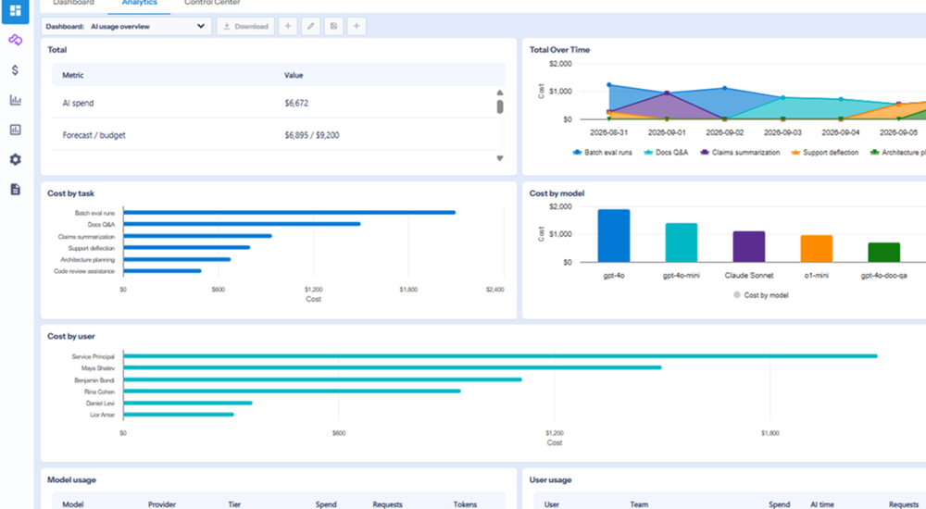926x509 pixels.
Task: Click the Benjamin Bondi user bar
Action: 322,379
